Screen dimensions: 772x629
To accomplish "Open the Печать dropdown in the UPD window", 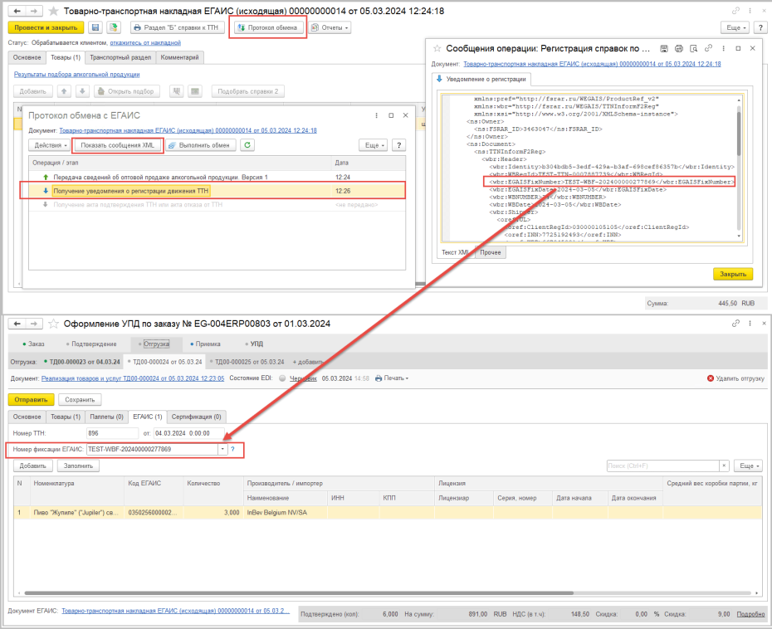I will tap(392, 378).
